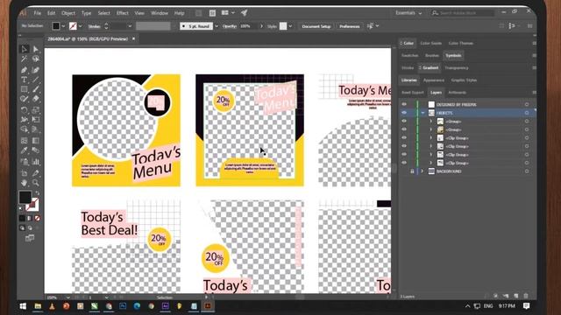Viewport: 561px width, 315px height.
Task: Select the Magic Wand tool
Action: coord(25,59)
